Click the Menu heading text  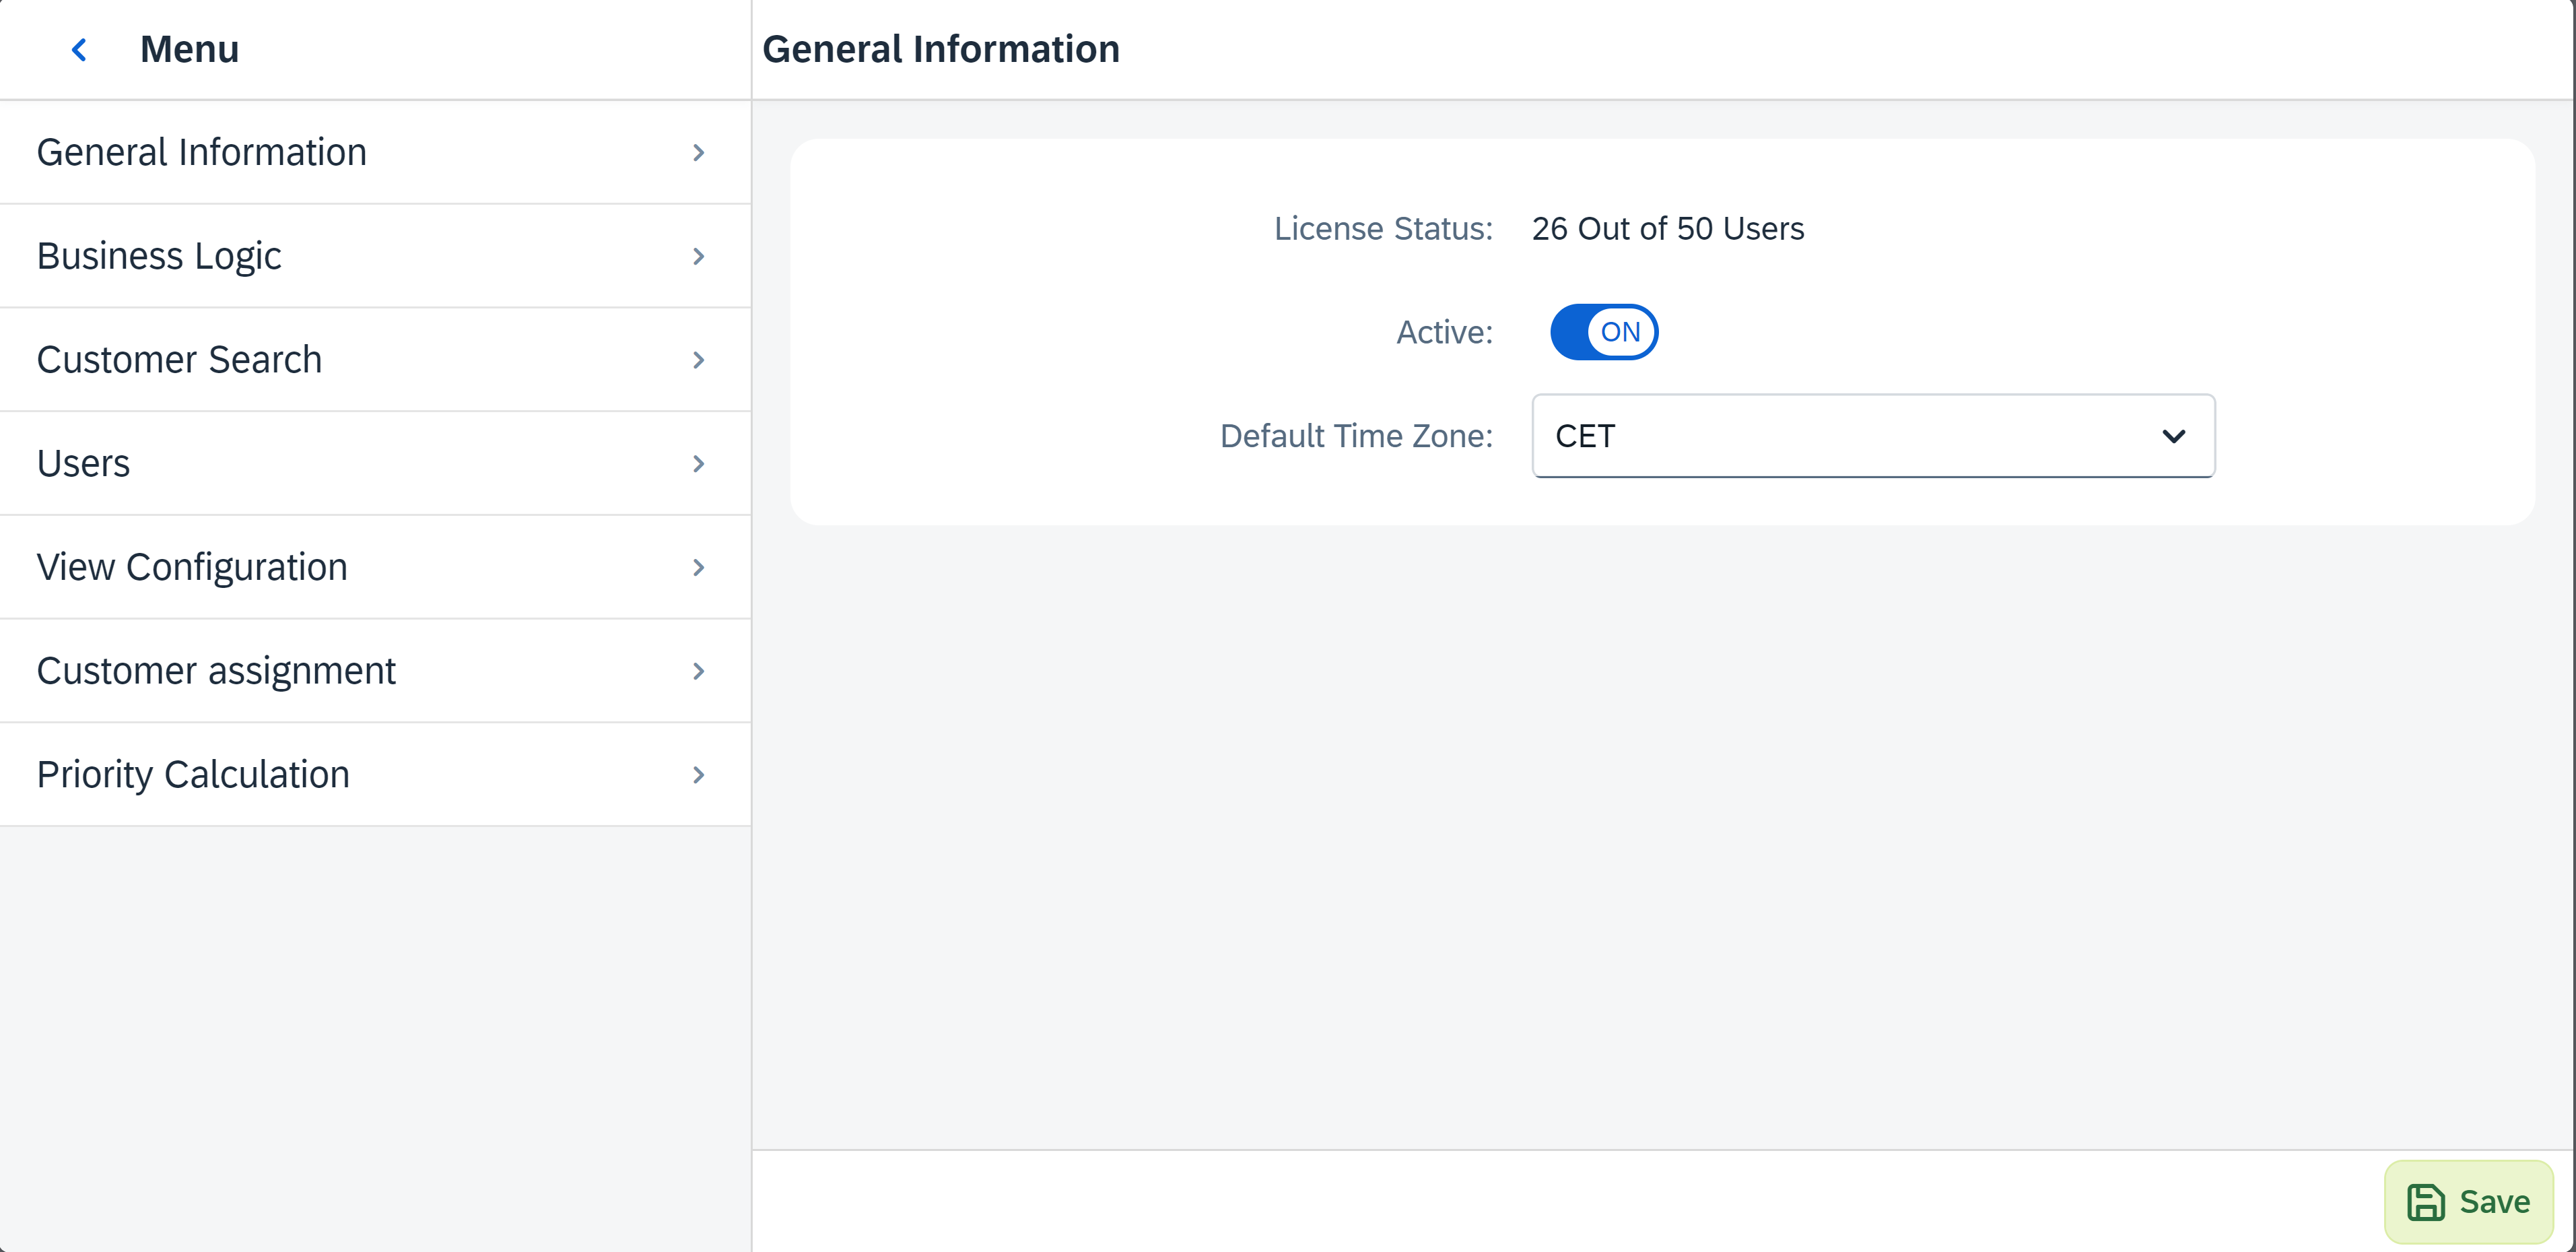click(189, 49)
